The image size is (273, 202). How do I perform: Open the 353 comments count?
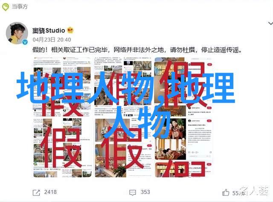(145, 192)
